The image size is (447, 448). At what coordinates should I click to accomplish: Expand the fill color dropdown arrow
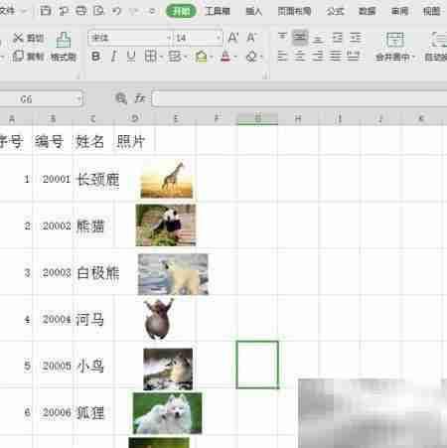212,57
